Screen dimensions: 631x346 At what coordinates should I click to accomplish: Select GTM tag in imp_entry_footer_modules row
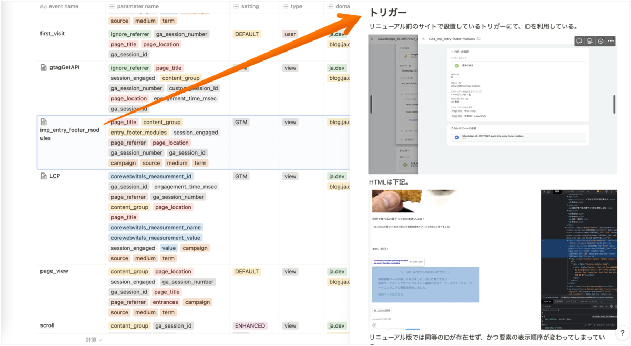pyautogui.click(x=241, y=122)
